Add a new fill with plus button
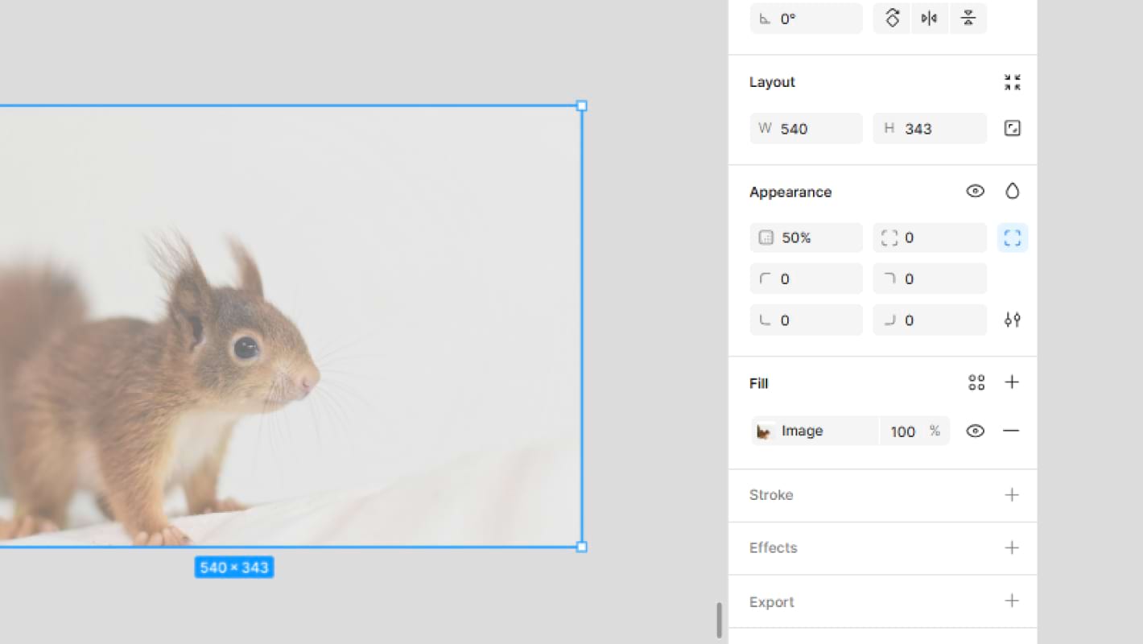This screenshot has width=1143, height=644. (1012, 382)
